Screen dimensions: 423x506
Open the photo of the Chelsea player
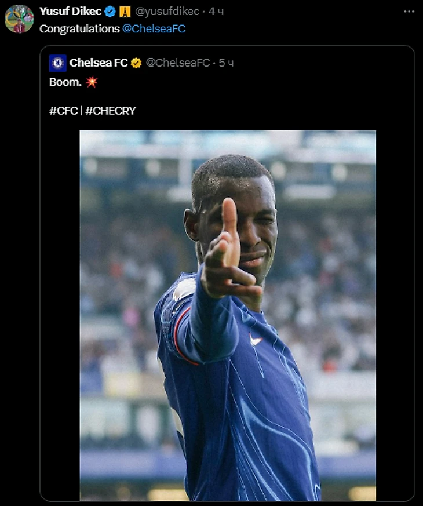(228, 315)
